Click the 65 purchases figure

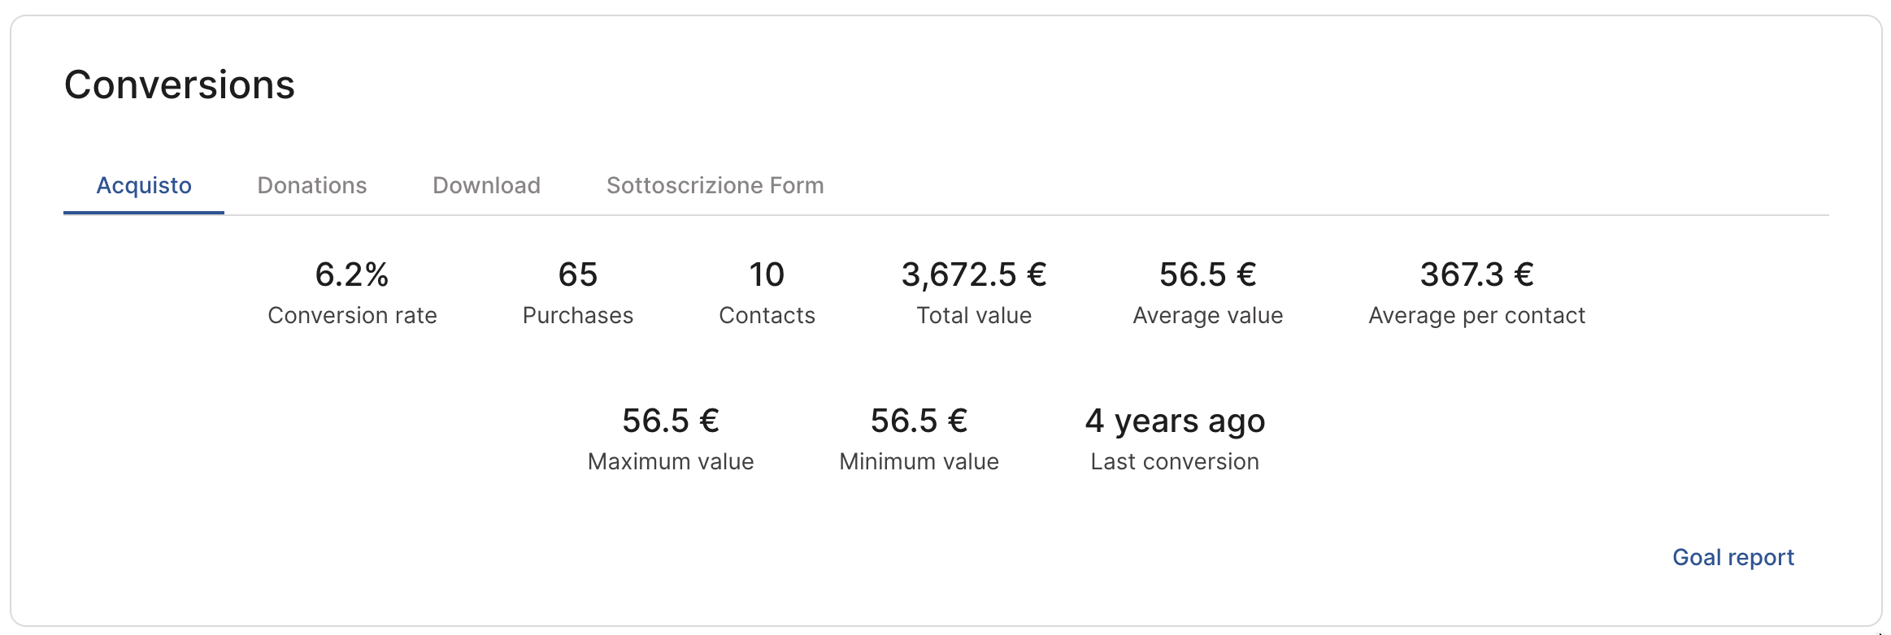[x=578, y=274]
